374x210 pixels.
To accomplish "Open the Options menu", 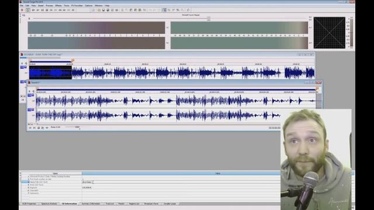I will [x=88, y=5].
